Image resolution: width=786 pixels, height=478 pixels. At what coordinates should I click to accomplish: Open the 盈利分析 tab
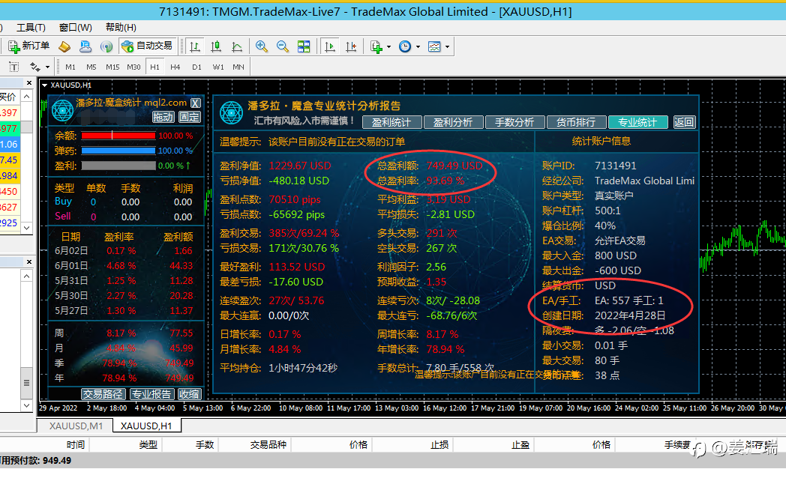453,122
